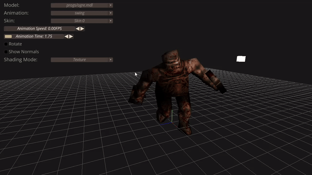The height and width of the screenshot is (175, 312).
Task: Increase Animation Speed with right arrow
Action: (x=82, y=28)
